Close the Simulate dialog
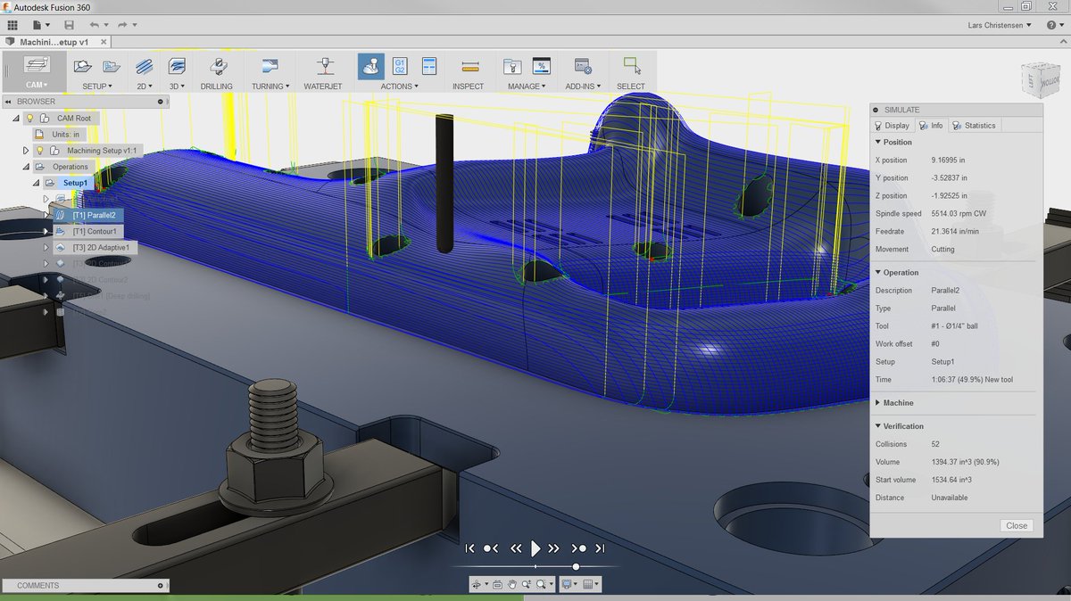The width and height of the screenshot is (1071, 601). (1017, 526)
